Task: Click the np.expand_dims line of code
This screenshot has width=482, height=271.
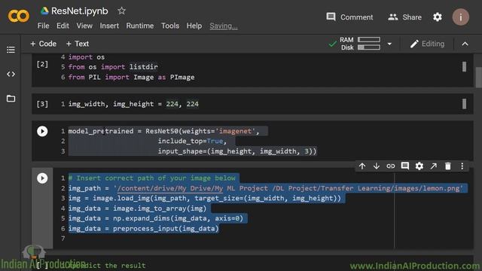Action: [156, 218]
